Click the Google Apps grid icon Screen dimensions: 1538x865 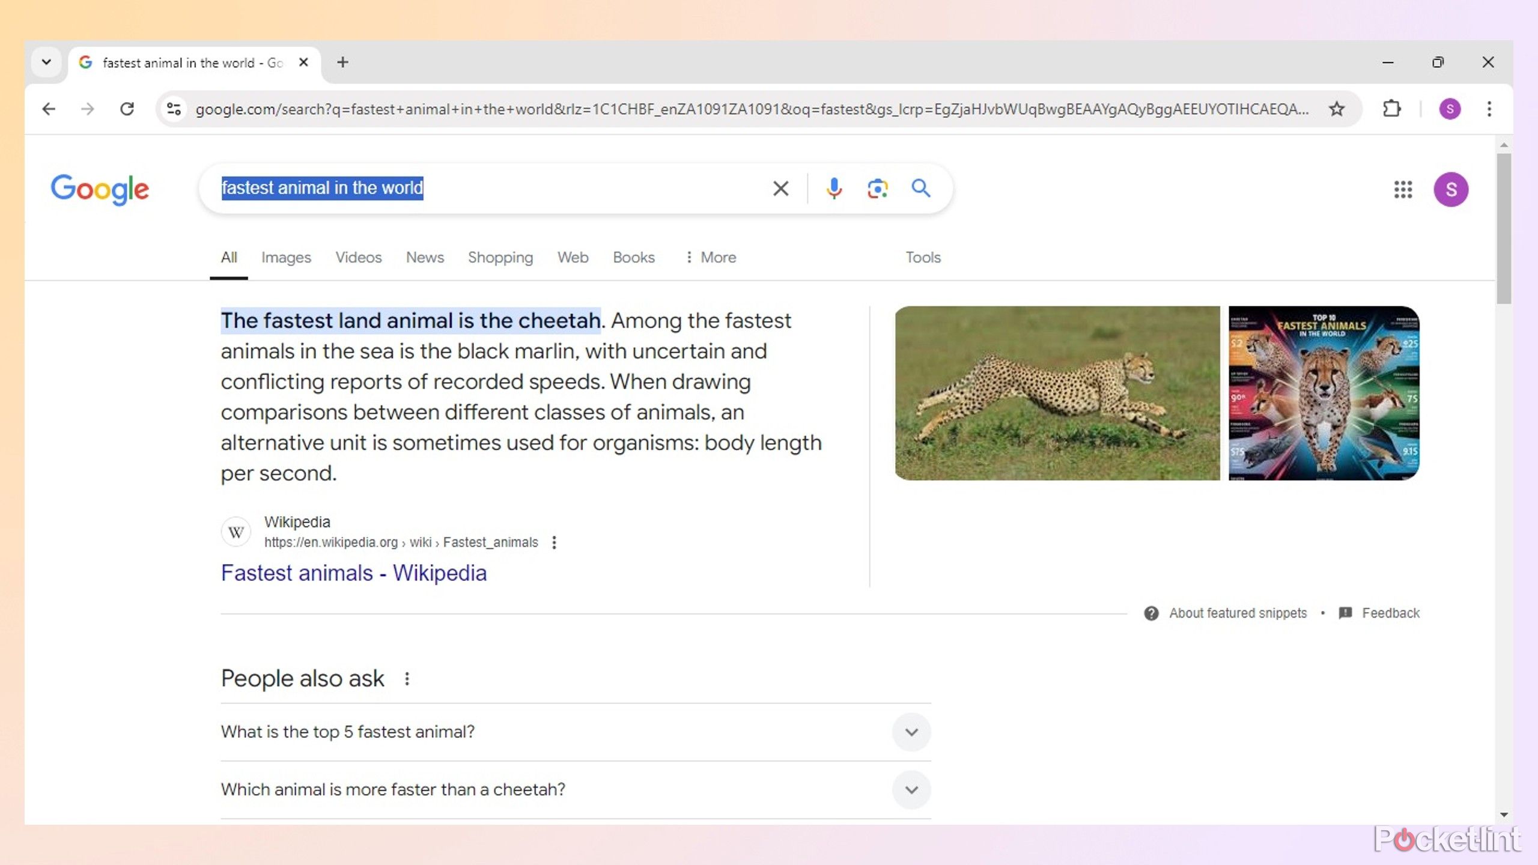[x=1403, y=189]
